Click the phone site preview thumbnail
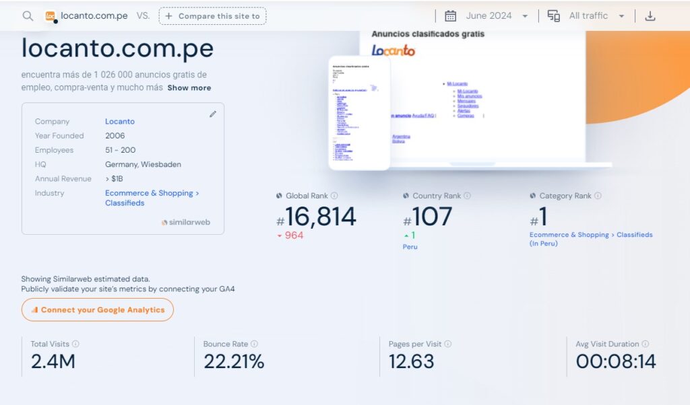Viewport: 690px width, 405px height. (359, 113)
